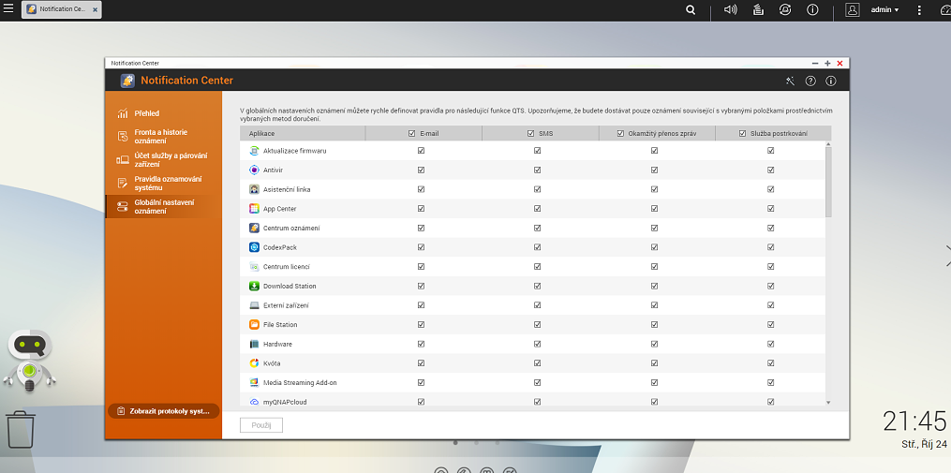Click the magic wand settings icon
The width and height of the screenshot is (951, 473).
click(790, 81)
